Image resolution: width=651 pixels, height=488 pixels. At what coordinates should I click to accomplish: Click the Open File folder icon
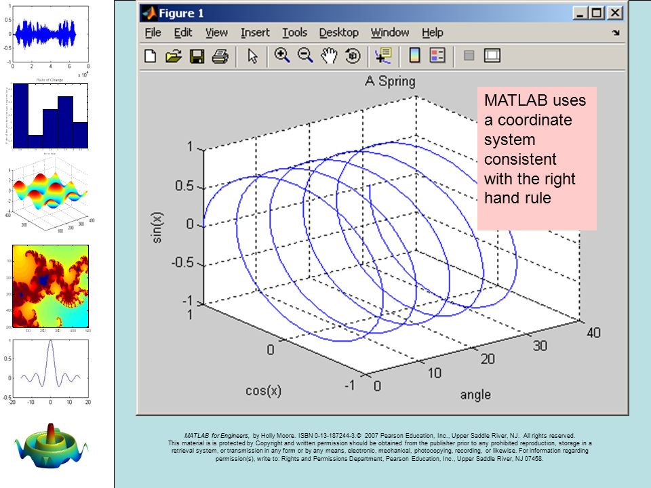tap(174, 56)
